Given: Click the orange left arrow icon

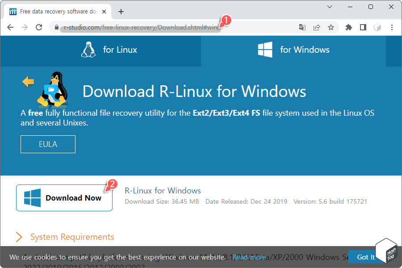Looking at the screenshot, I should [x=28, y=82].
